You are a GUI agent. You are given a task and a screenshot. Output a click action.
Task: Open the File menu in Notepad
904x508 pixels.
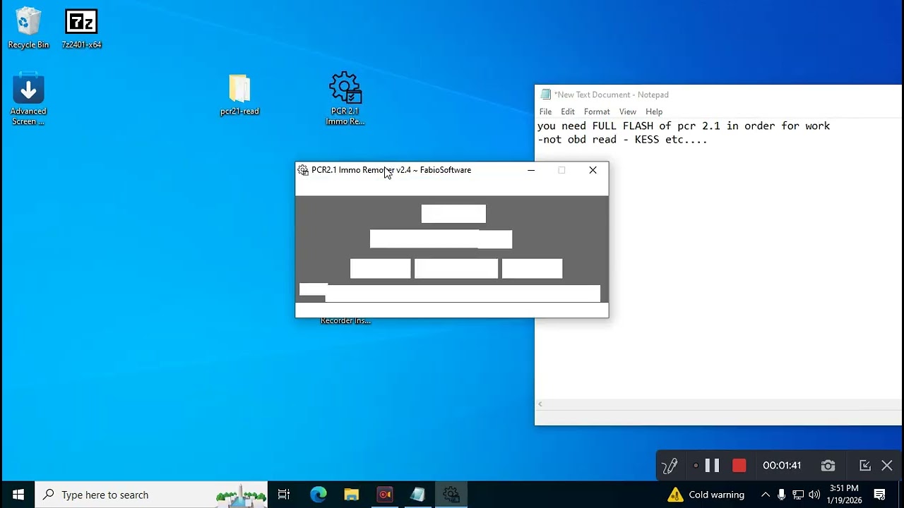(x=545, y=111)
